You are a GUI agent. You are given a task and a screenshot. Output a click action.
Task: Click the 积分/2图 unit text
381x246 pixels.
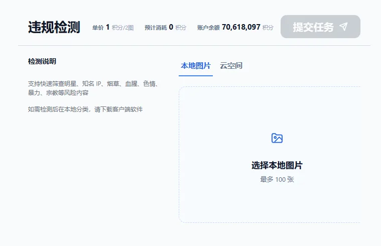(x=122, y=28)
